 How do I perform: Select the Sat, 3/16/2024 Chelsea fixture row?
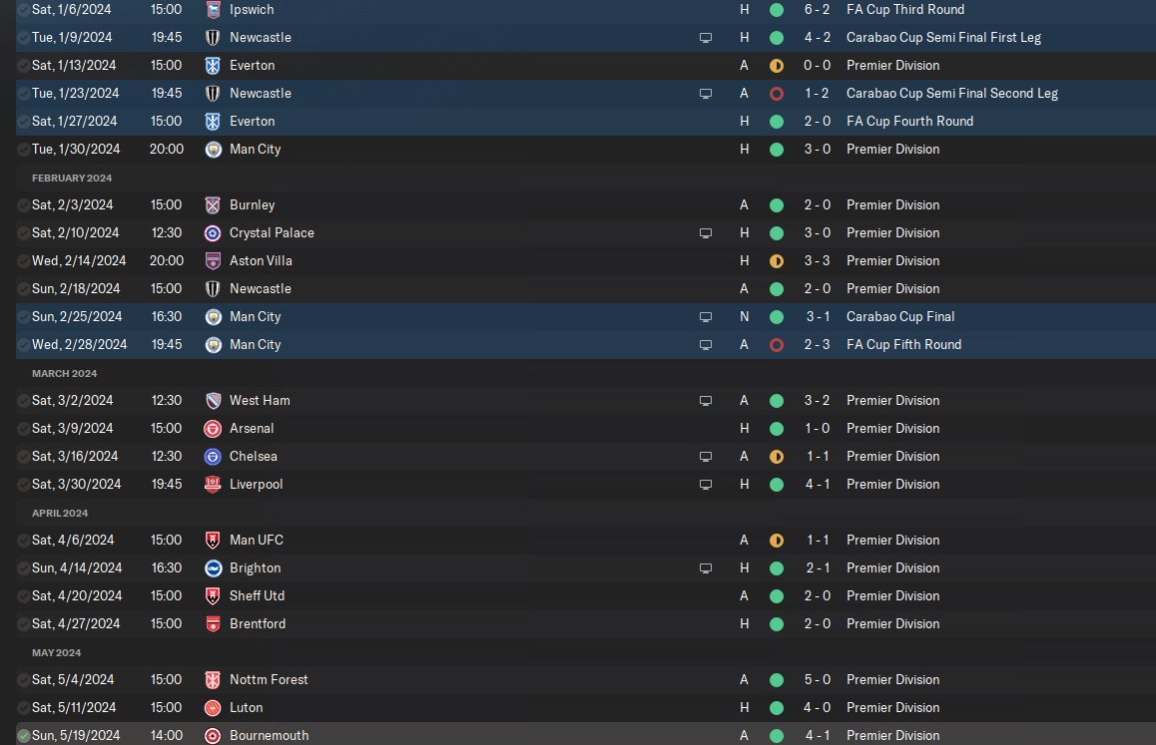585,456
